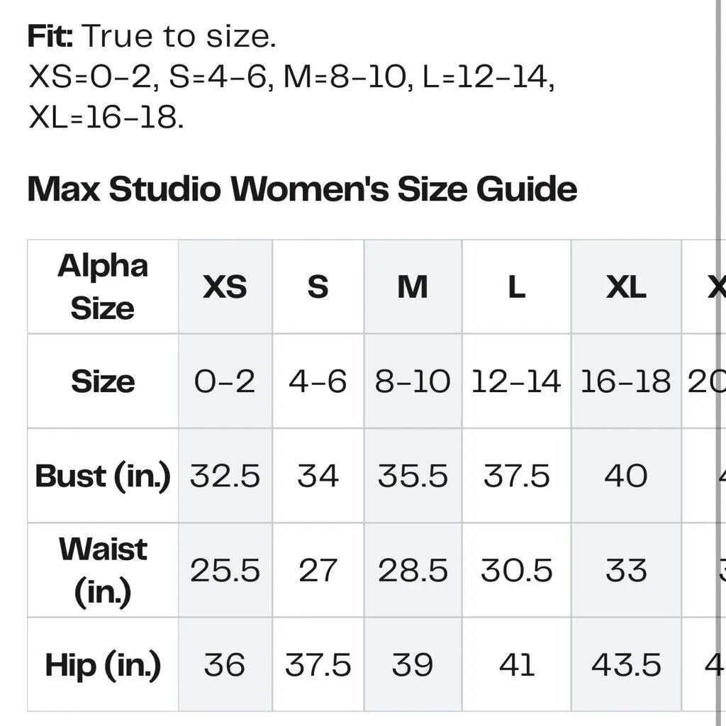Select the M column header cell

(413, 287)
